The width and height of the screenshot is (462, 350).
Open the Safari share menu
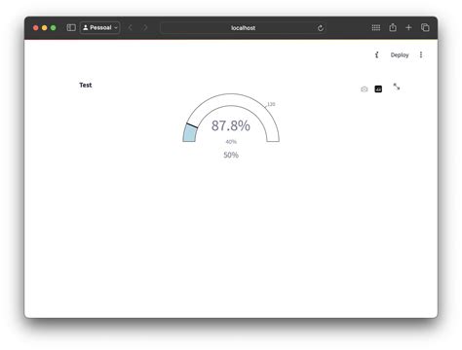click(393, 27)
